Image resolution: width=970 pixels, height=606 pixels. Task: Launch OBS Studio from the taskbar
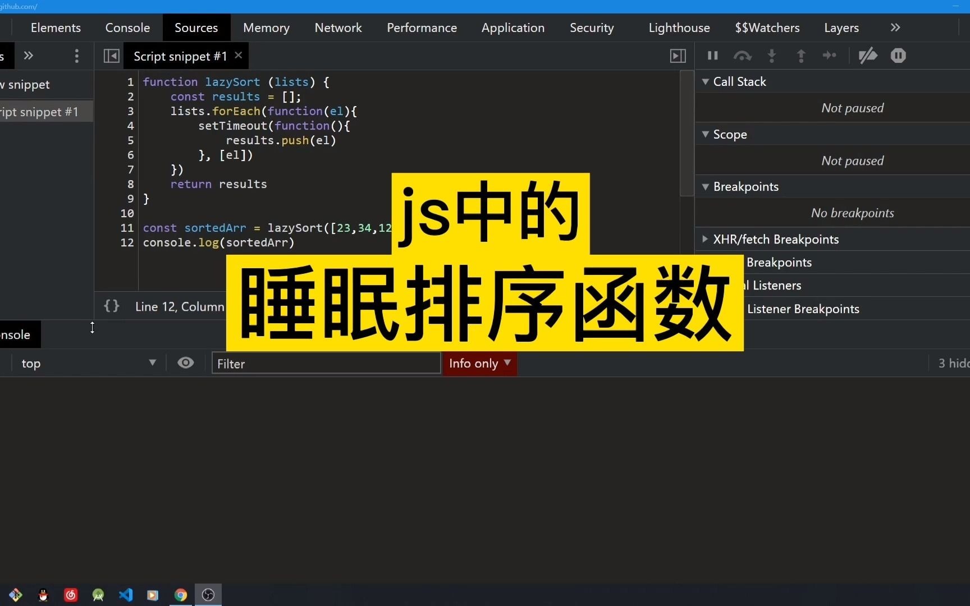(x=208, y=595)
